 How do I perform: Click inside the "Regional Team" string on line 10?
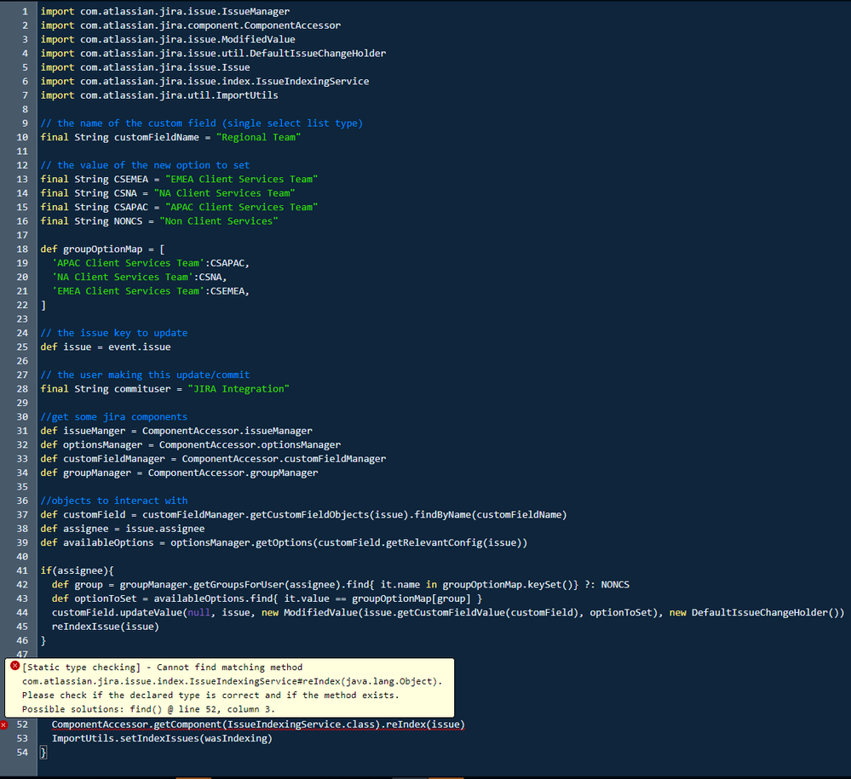pyautogui.click(x=258, y=137)
